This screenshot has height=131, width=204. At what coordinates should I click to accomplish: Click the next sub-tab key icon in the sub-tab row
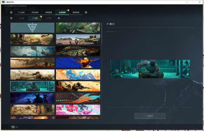point(59,18)
